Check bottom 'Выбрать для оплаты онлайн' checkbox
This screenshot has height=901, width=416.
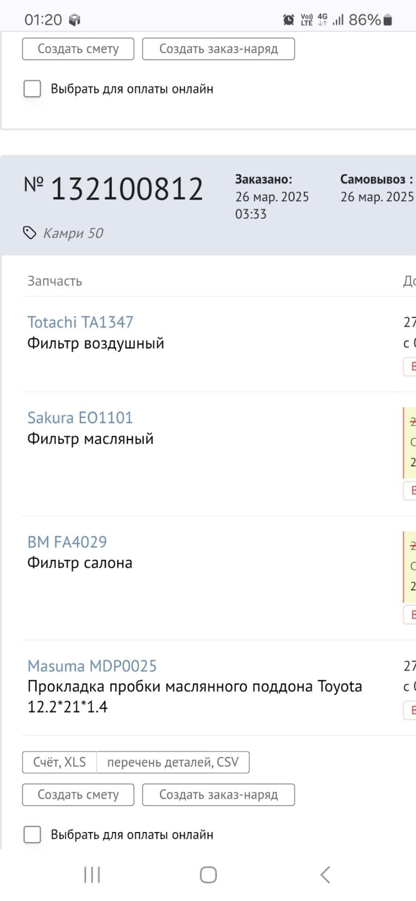click(x=32, y=835)
